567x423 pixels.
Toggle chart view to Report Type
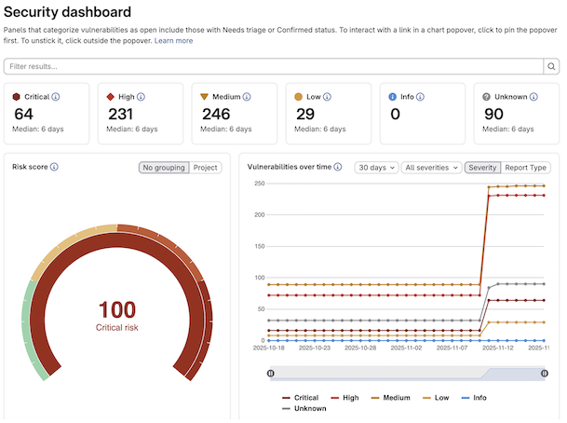pyautogui.click(x=526, y=168)
